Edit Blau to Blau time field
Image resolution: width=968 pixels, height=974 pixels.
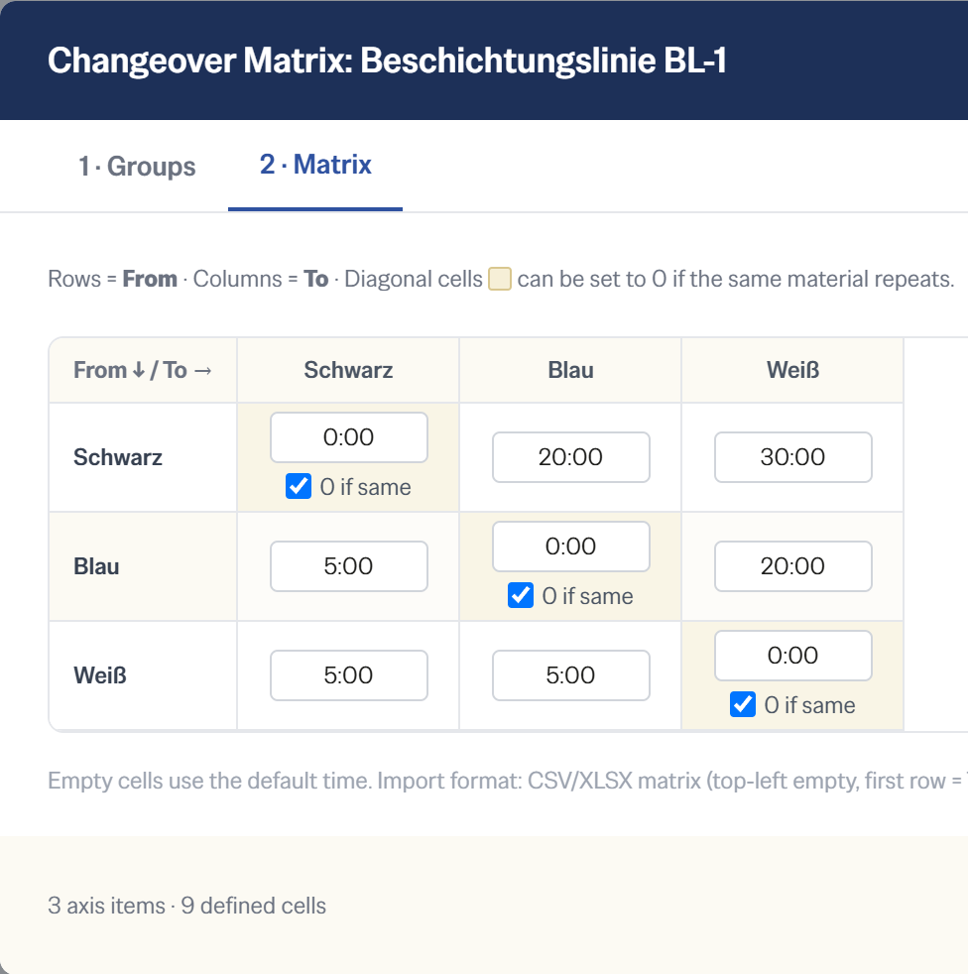571,547
